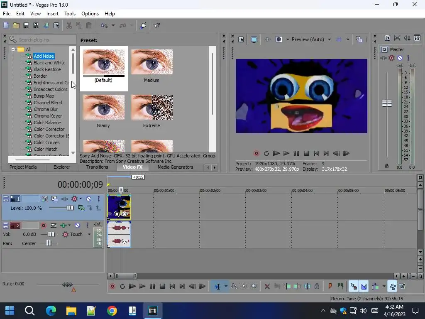Click the Cut scissors toolbar icon
Screen dimensions: 425x319
[69, 25]
